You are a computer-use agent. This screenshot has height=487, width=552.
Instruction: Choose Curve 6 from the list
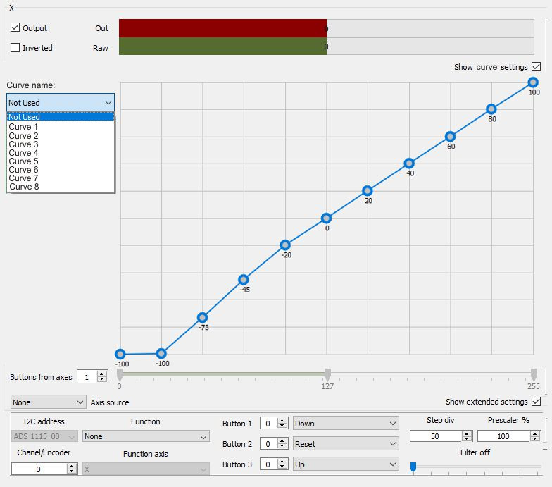[61, 169]
